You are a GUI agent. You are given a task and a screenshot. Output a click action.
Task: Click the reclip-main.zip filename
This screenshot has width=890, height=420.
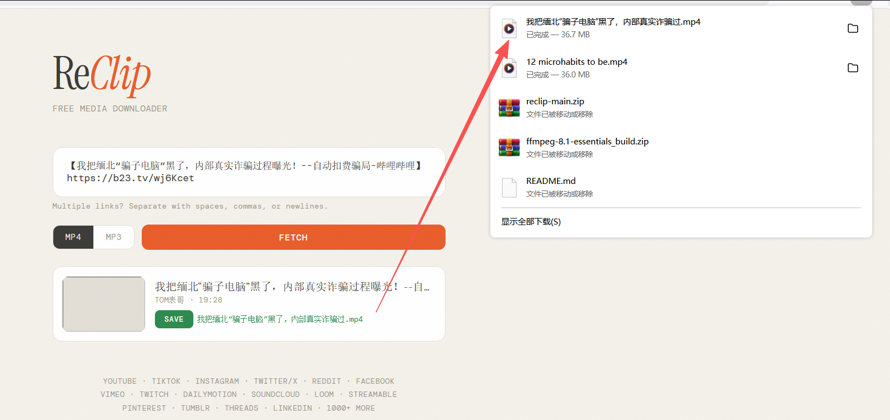tap(555, 102)
